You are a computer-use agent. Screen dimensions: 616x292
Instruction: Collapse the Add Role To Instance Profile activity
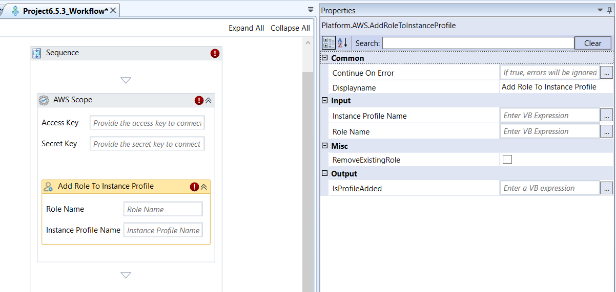click(x=203, y=187)
